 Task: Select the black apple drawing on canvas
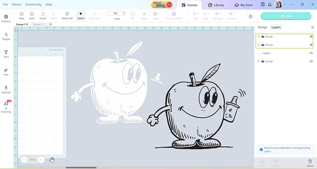click(x=196, y=107)
